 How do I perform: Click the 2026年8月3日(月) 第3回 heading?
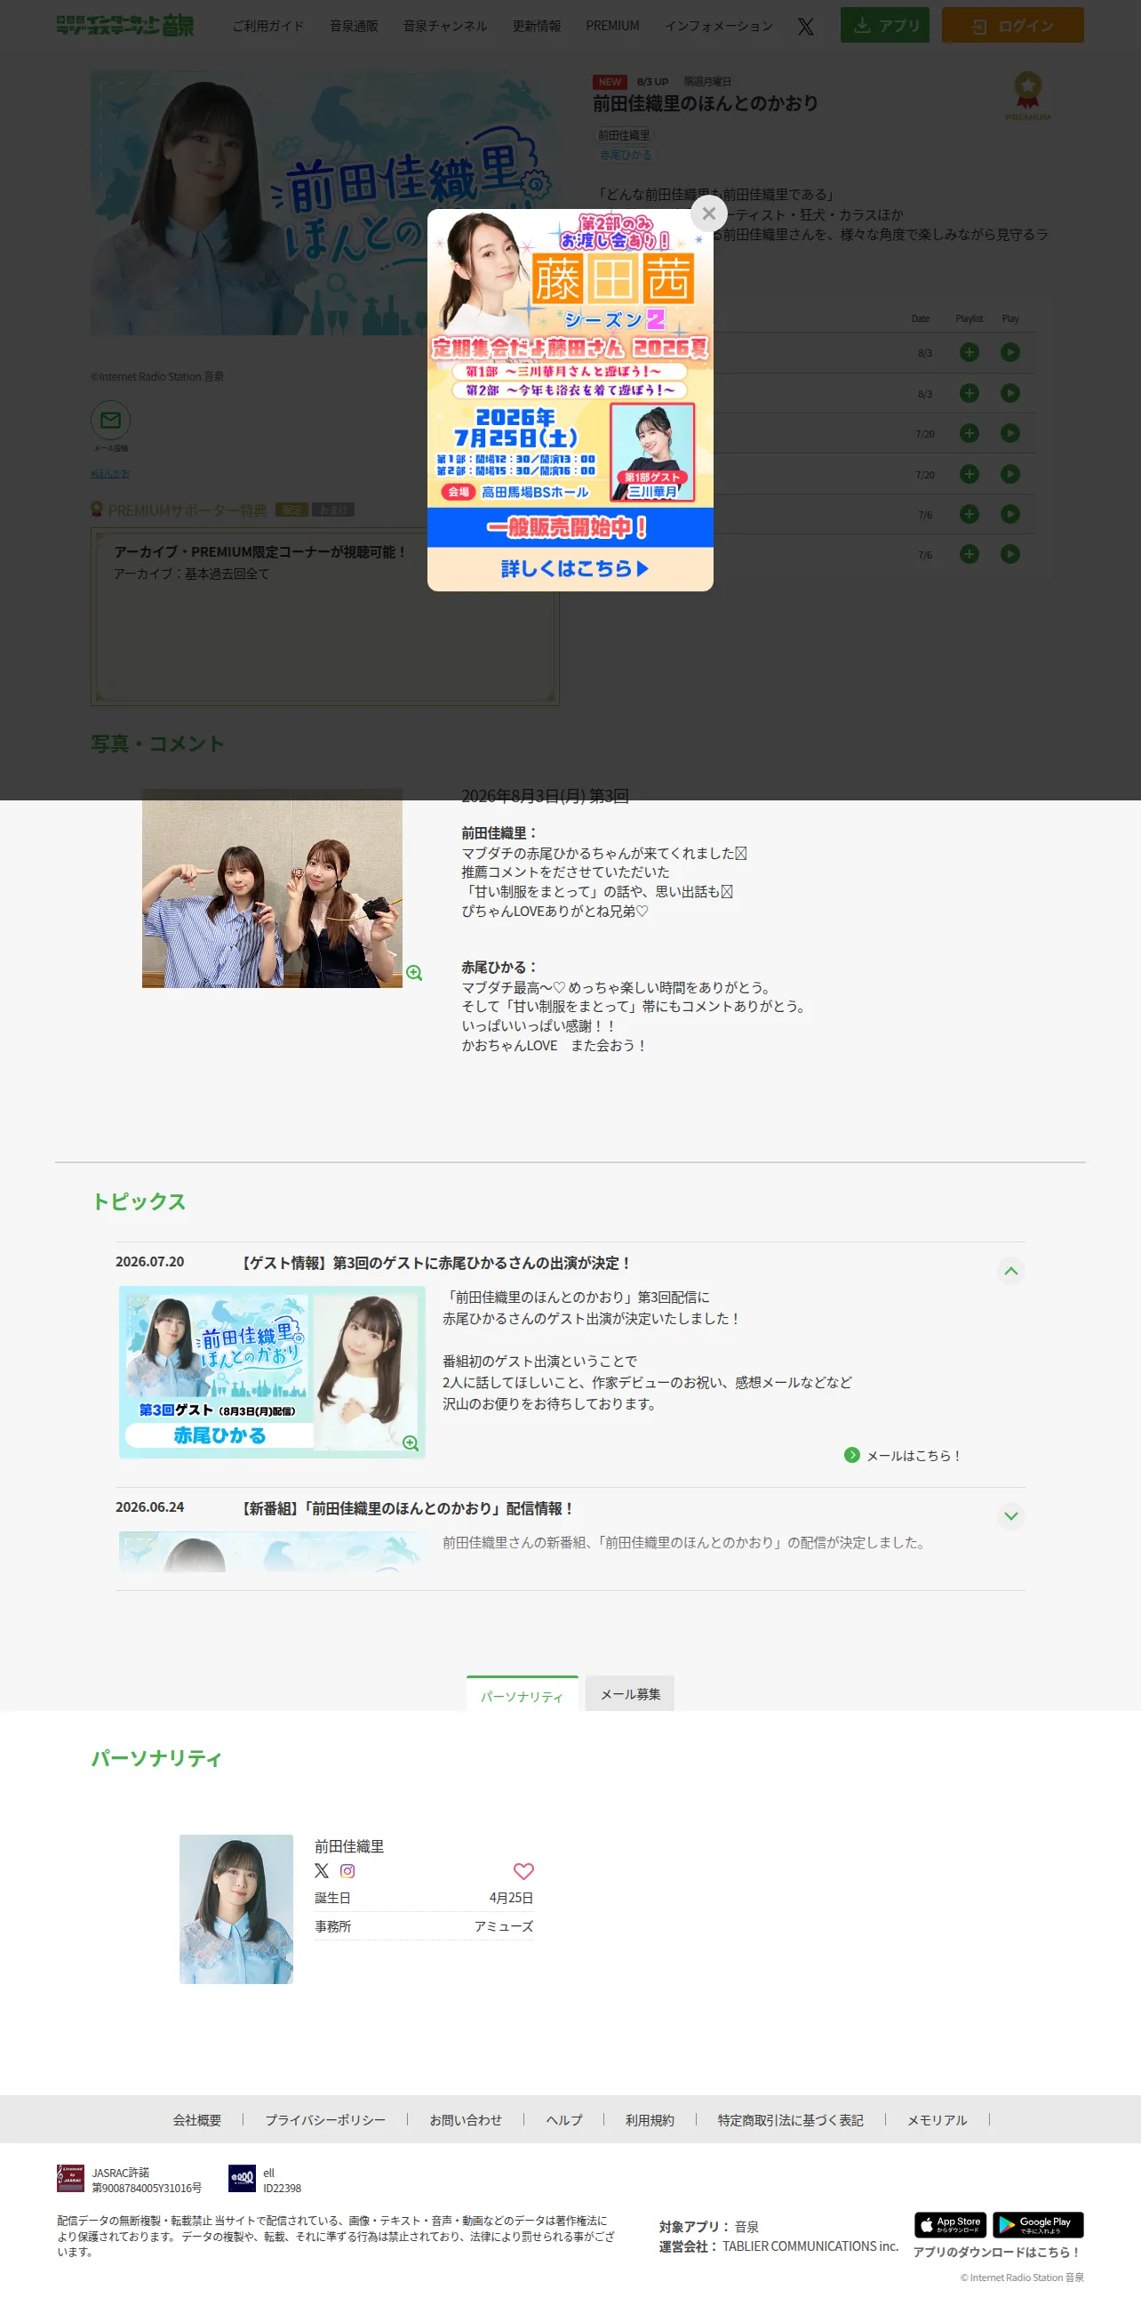click(x=546, y=796)
